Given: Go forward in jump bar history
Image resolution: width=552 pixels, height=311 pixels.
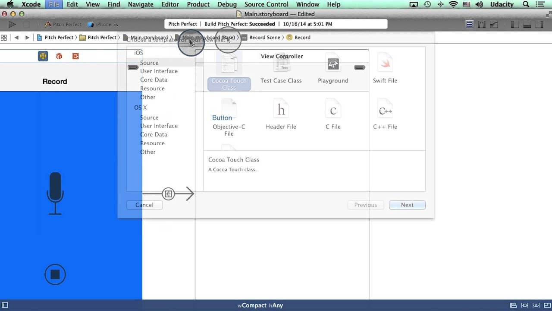Looking at the screenshot, I should 27,38.
